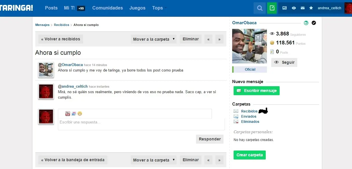Screen dimensions: 352x169
Task: Click the eye icon beside 3.868 Seguidores
Action: point(272,34)
